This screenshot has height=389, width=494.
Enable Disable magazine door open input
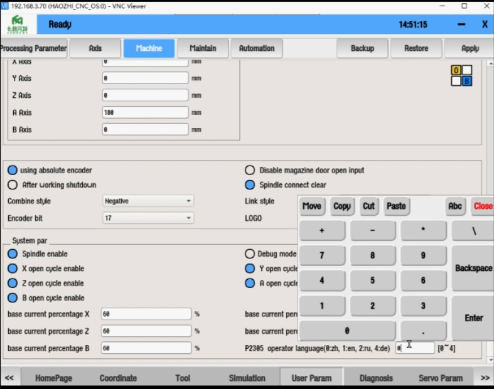(250, 170)
